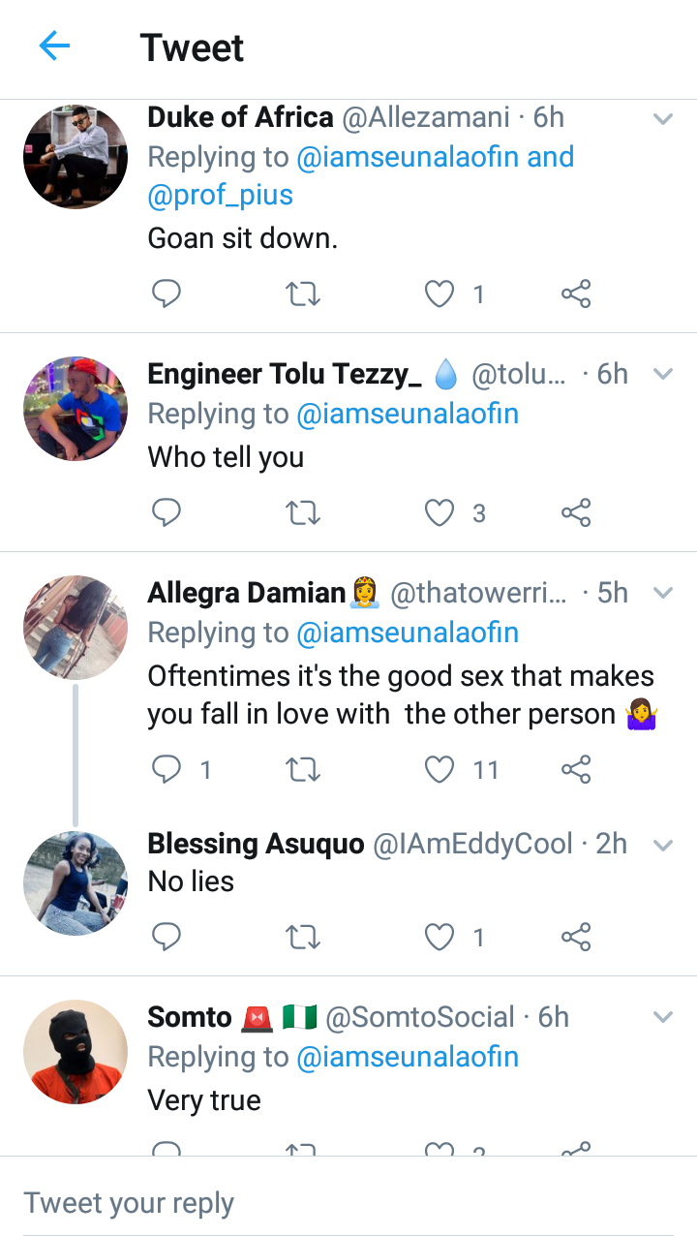Open the @prof_pius profile link
This screenshot has width=697, height=1236.
[221, 196]
